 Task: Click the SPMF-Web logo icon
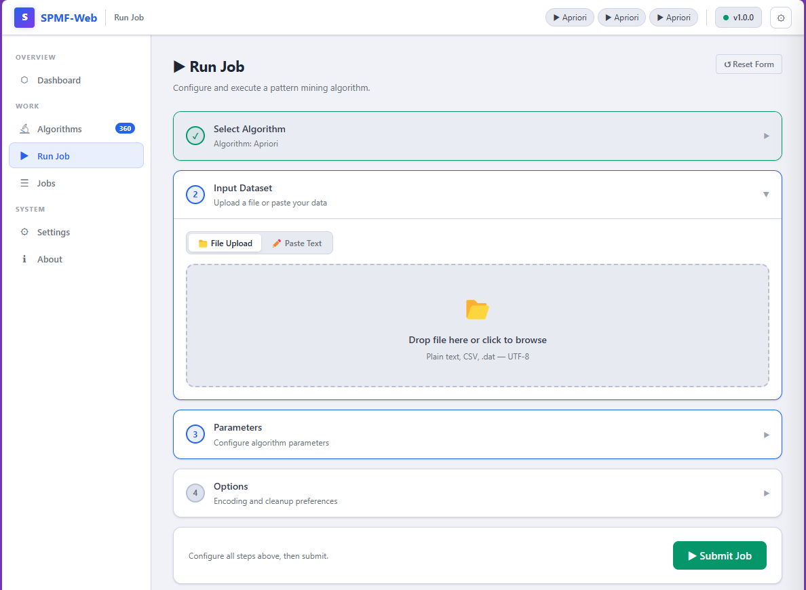pyautogui.click(x=24, y=18)
